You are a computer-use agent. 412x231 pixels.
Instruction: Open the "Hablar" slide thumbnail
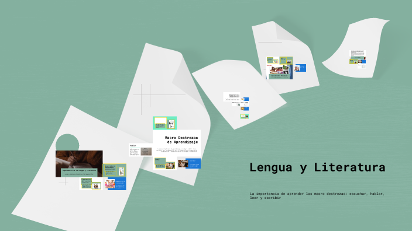[140, 150]
